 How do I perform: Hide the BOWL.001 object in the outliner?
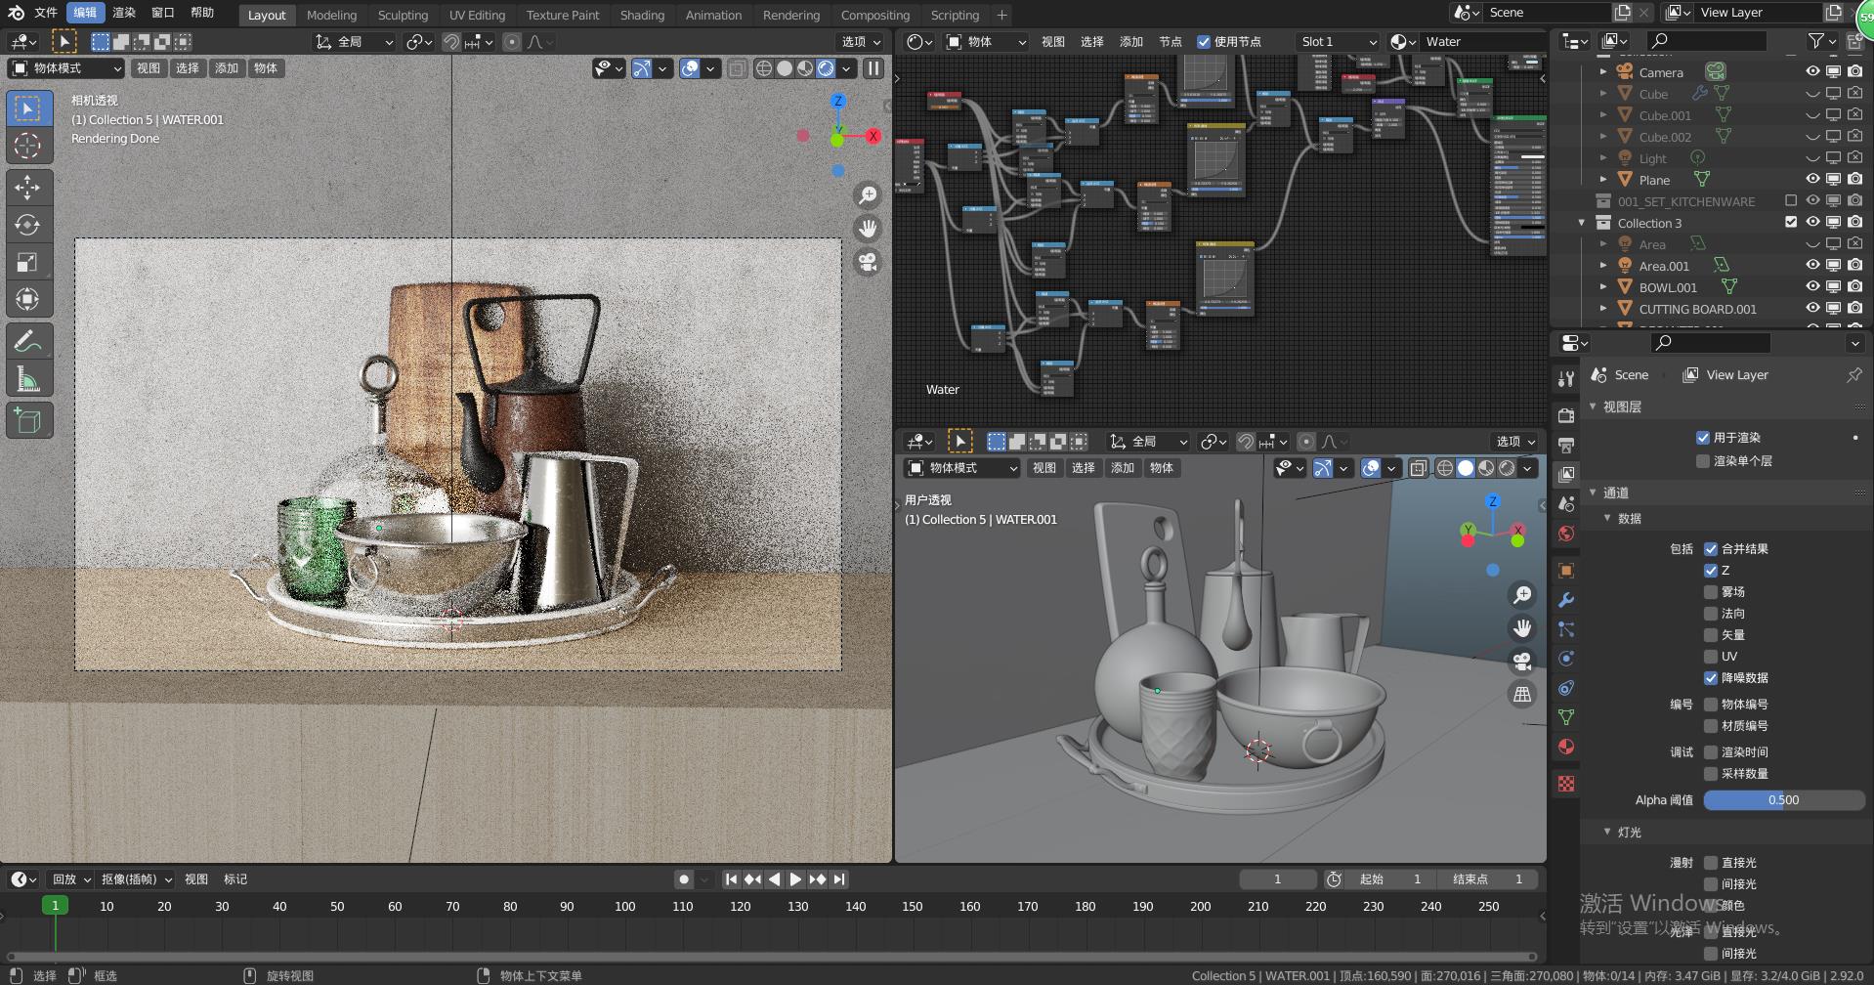pos(1811,286)
